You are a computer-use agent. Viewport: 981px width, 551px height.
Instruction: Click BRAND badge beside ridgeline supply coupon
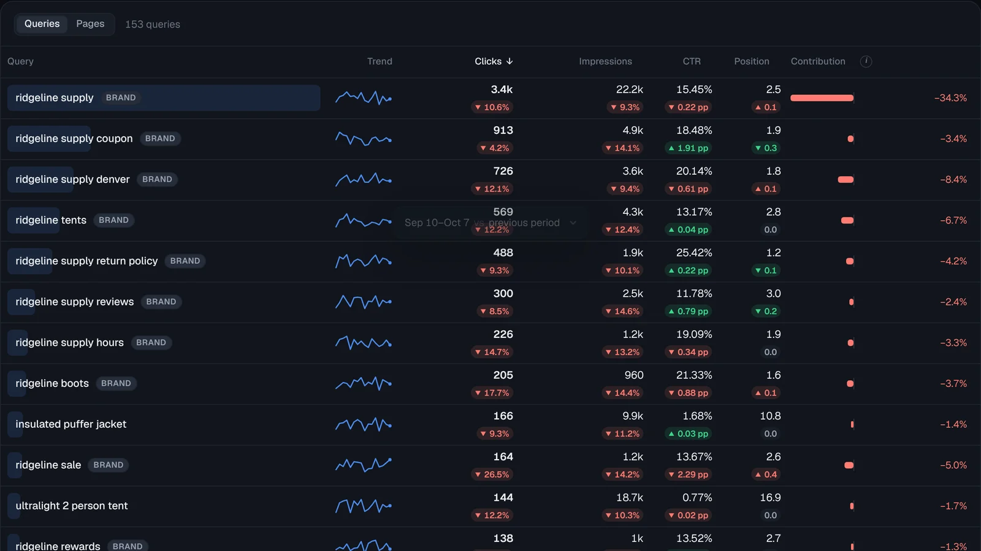pyautogui.click(x=160, y=138)
